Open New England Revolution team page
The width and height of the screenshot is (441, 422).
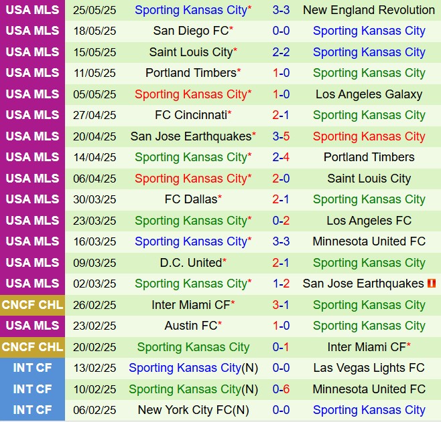click(369, 10)
